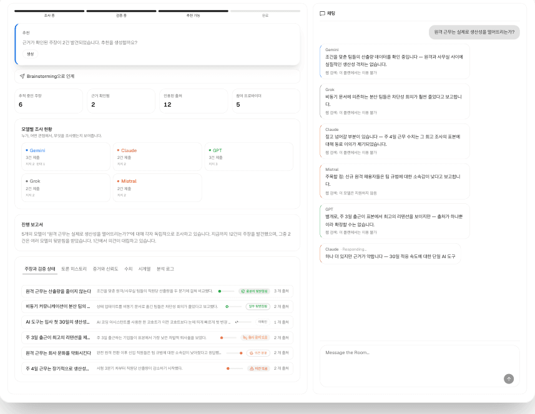Open the 증거와 신뢰도 tab
535x414 pixels.
[106, 269]
